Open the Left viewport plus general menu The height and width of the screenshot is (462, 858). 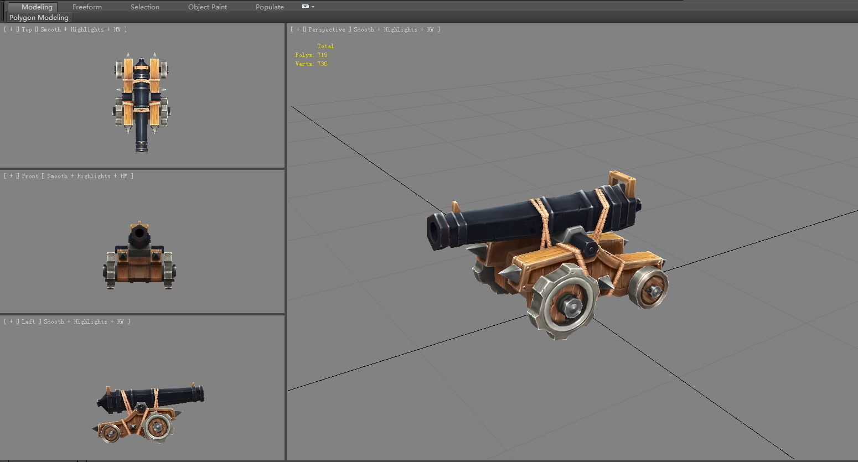(x=11, y=321)
